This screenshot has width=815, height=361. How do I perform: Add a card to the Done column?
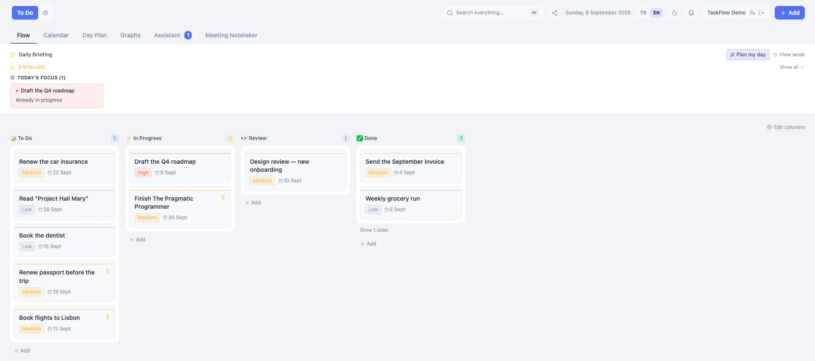point(368,244)
